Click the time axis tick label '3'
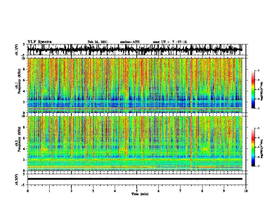This screenshot has width=277, height=214. coord(93,191)
